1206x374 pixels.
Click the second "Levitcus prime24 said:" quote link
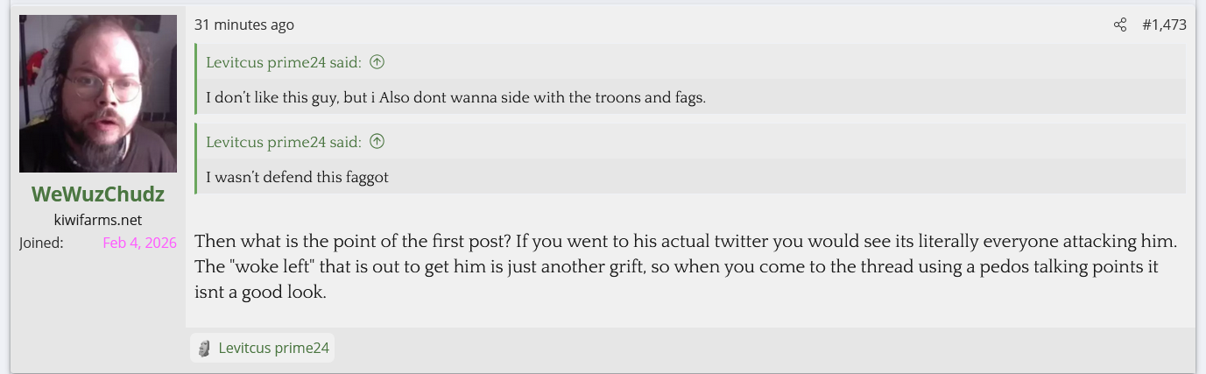283,141
